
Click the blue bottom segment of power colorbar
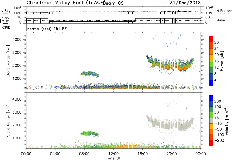[x=211, y=83]
